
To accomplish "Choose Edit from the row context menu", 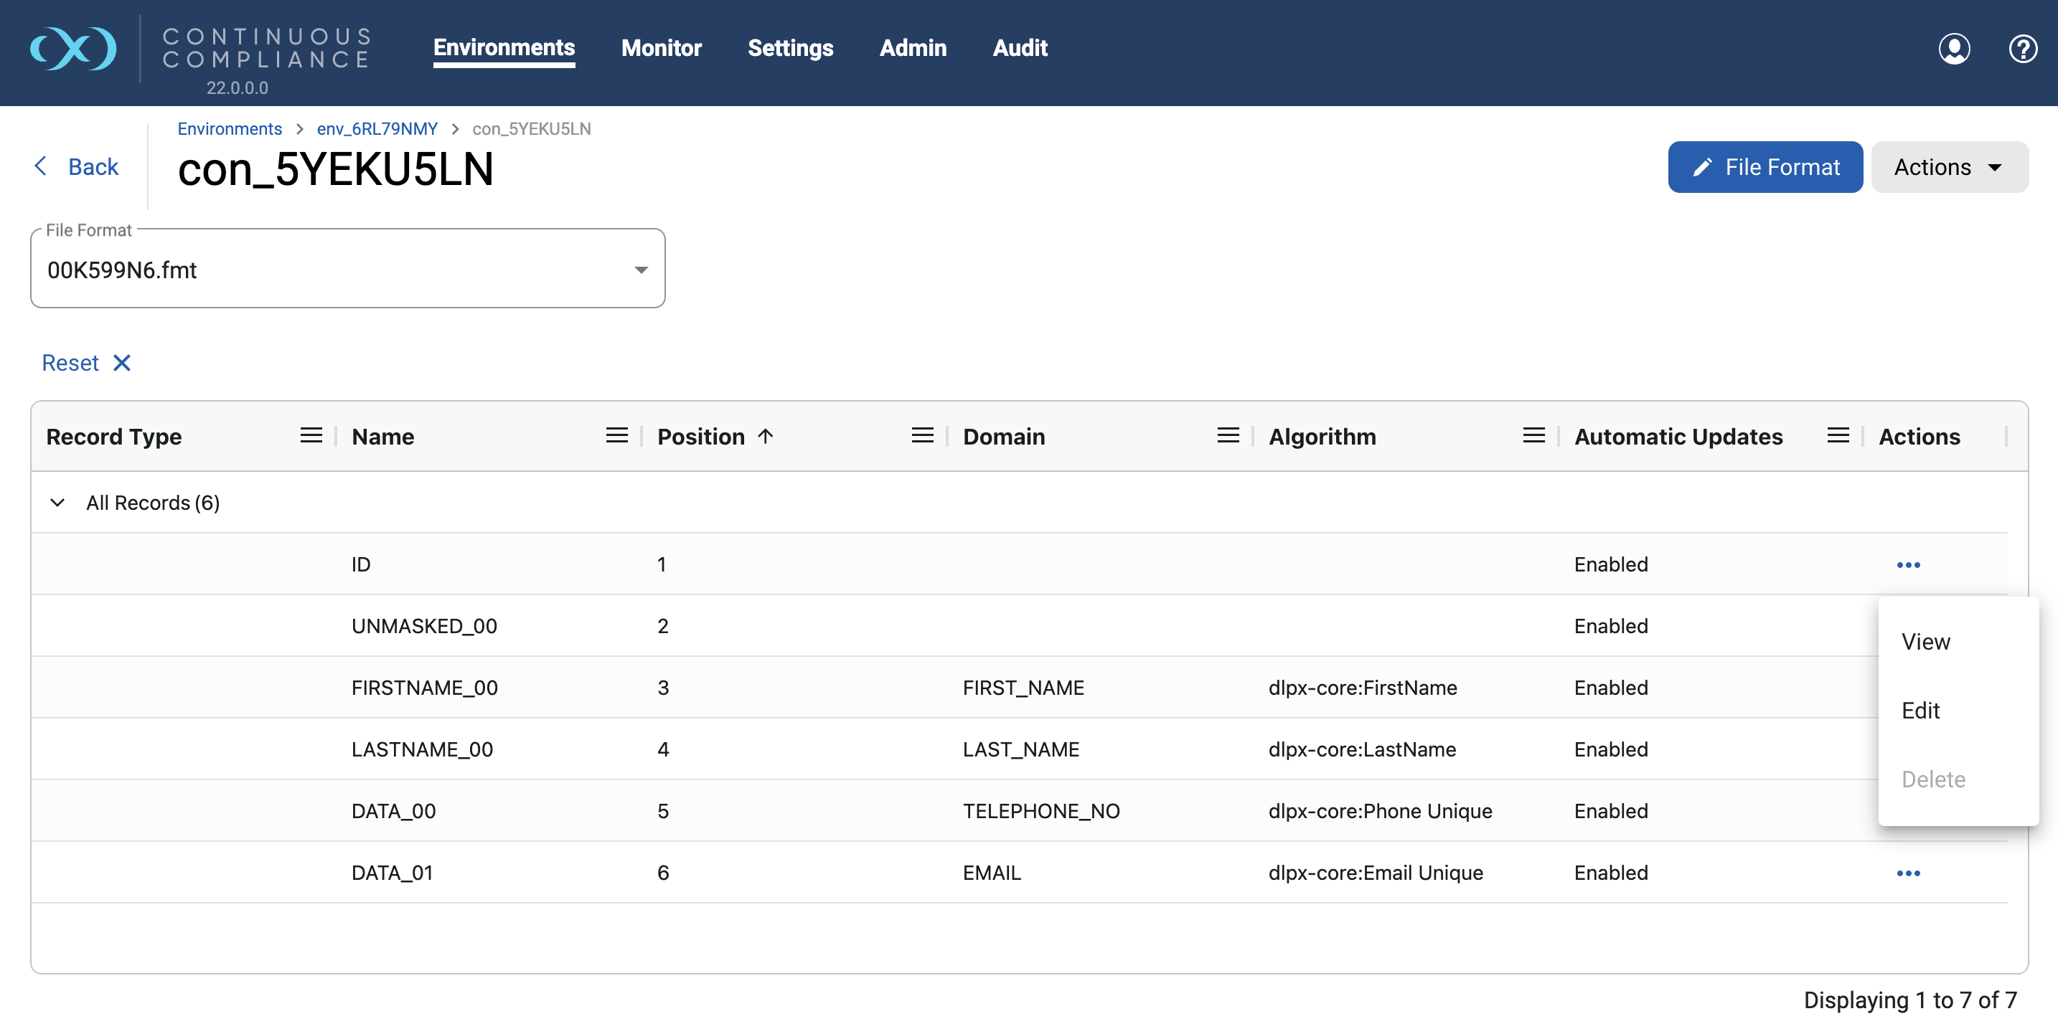I will coord(1958,710).
